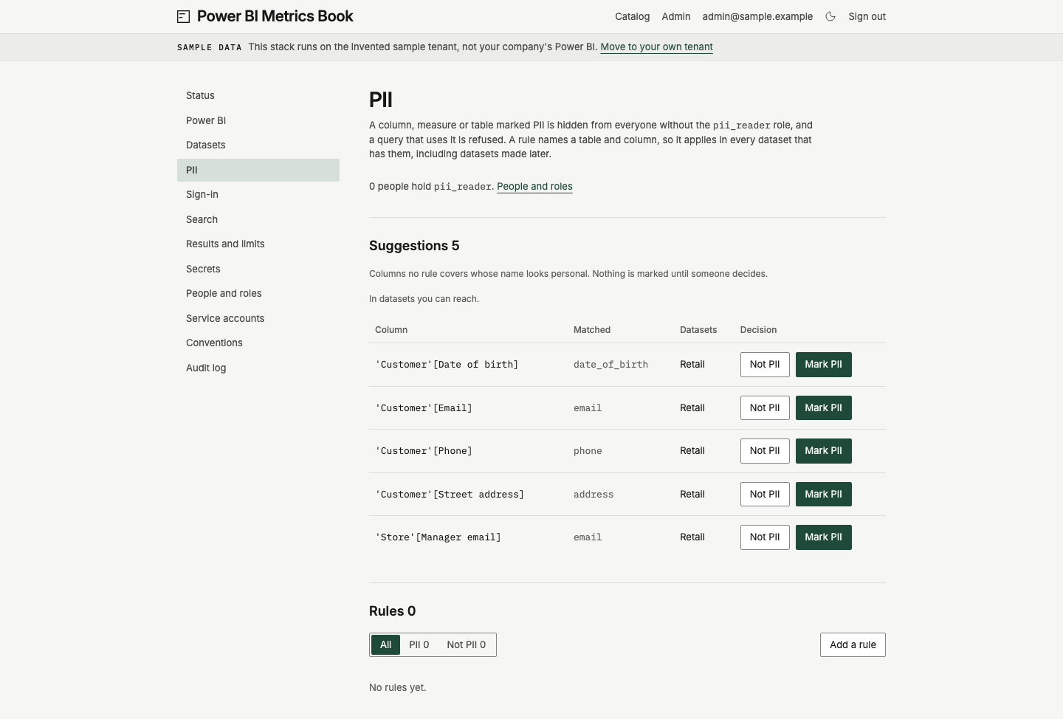Select Datasets in the sidebar
The width and height of the screenshot is (1063, 719).
(x=258, y=145)
